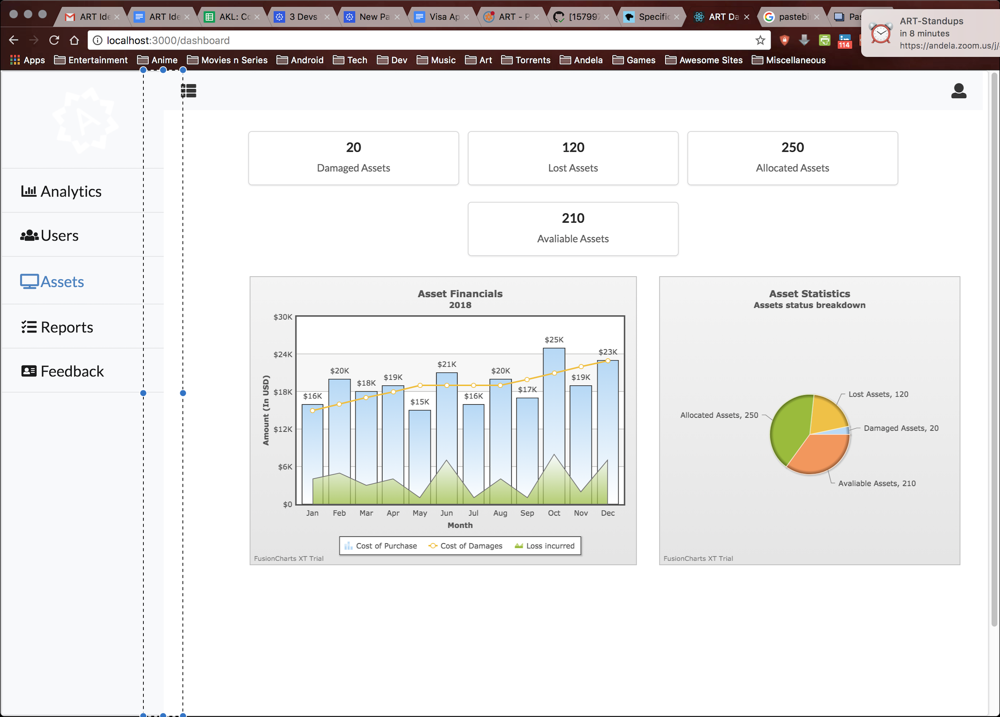Screen dimensions: 1000x717
Task: Switch to the AKL: Co spreadsheet tab
Action: click(233, 17)
